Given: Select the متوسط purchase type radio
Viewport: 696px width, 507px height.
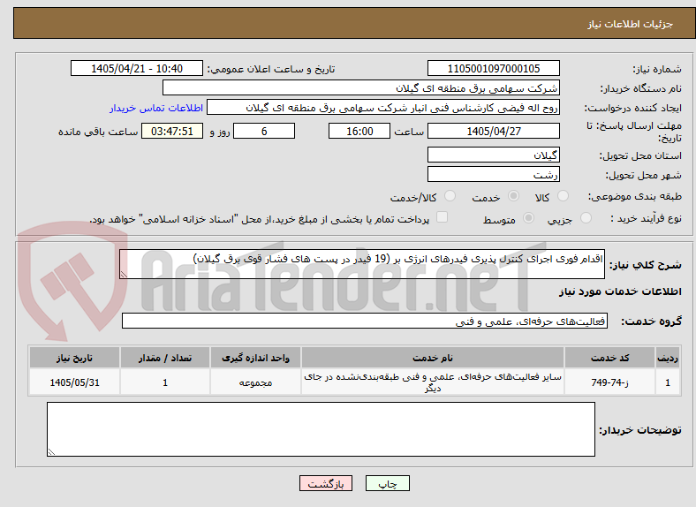Looking at the screenshot, I should [x=528, y=217].
